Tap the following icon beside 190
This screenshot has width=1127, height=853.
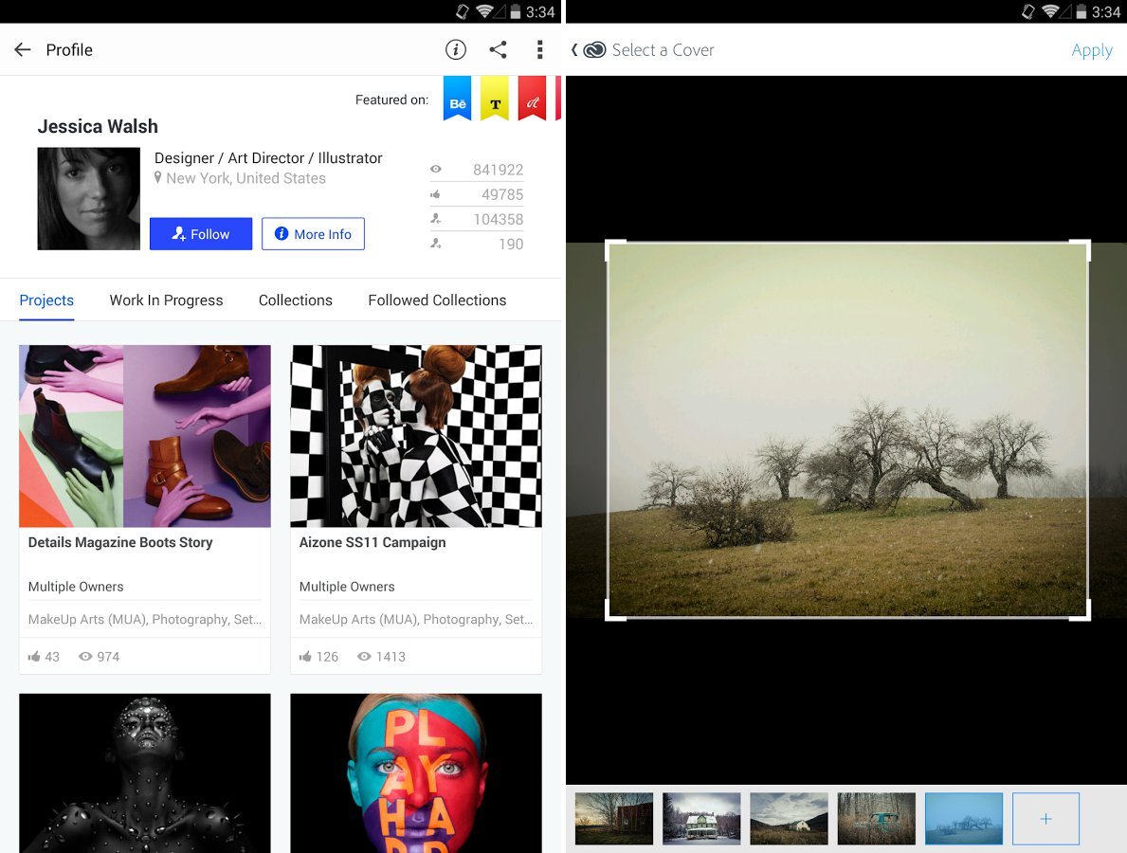tap(436, 244)
